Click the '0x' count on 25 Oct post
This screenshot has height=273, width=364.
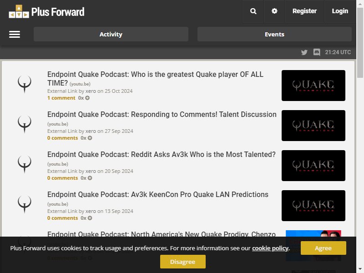81,98
